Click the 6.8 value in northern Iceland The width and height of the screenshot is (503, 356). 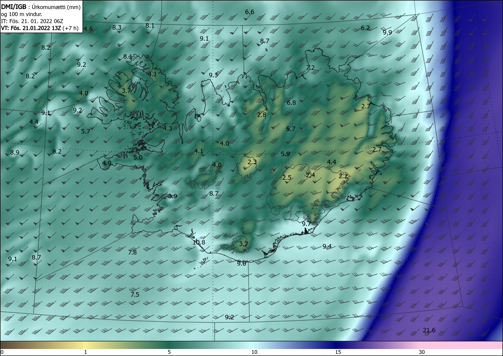(291, 103)
